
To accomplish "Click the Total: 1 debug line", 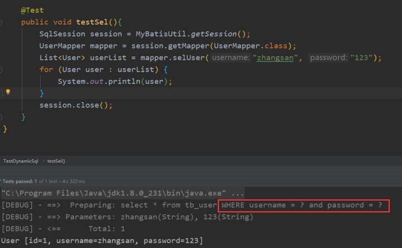I will (63, 229).
